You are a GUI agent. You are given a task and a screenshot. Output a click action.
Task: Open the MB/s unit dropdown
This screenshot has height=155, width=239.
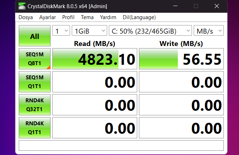coord(209,30)
